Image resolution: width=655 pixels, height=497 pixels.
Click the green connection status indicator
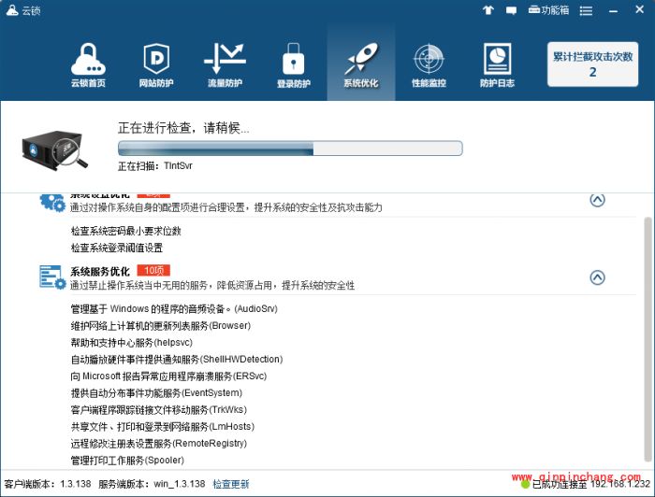tap(525, 485)
